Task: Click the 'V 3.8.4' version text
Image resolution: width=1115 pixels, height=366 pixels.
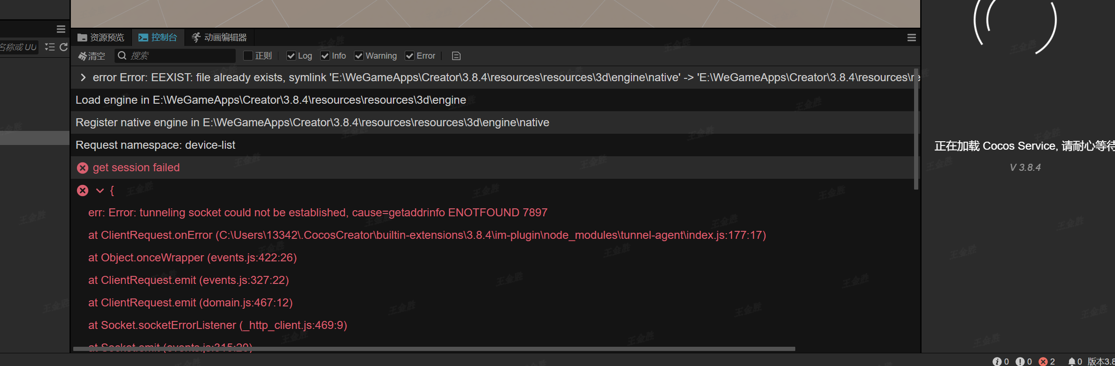Action: pyautogui.click(x=1025, y=168)
